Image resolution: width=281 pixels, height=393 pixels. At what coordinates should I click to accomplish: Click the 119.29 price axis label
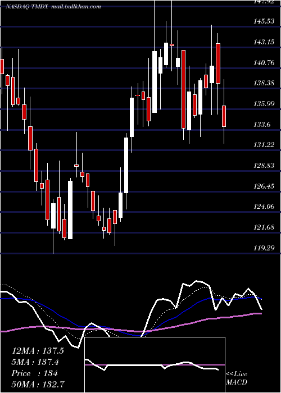coord(264,248)
